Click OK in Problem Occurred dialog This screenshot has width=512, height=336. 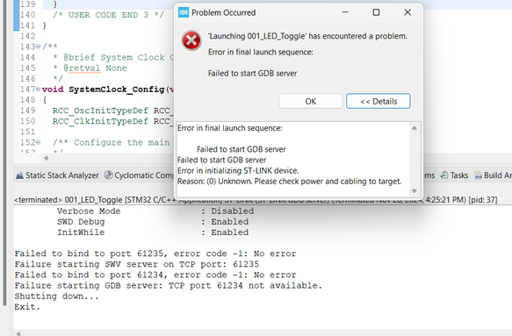pyautogui.click(x=311, y=102)
